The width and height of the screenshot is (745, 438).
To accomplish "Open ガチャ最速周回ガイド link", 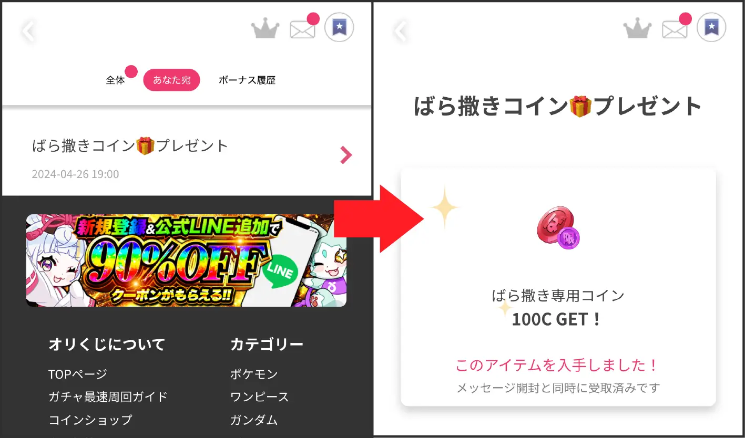I will (108, 397).
